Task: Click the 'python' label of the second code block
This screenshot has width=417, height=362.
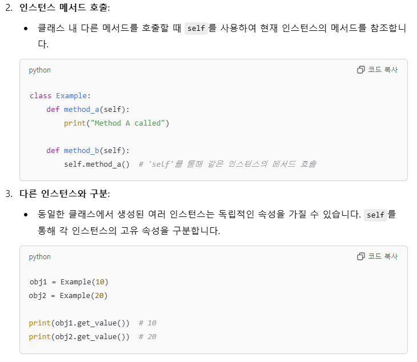Action: point(39,256)
